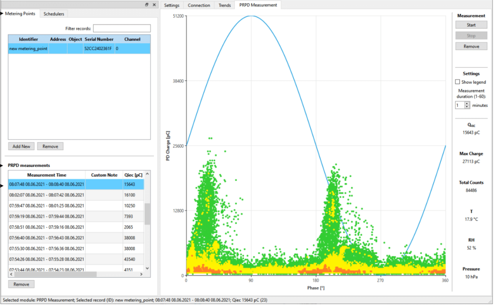Open the Schedulers tab
Viewport: 494px width, 307px height.
coord(54,14)
